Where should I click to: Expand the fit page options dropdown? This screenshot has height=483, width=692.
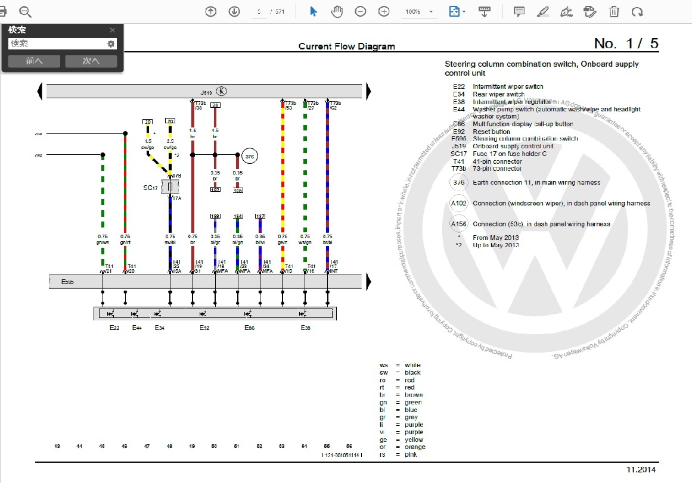click(464, 12)
